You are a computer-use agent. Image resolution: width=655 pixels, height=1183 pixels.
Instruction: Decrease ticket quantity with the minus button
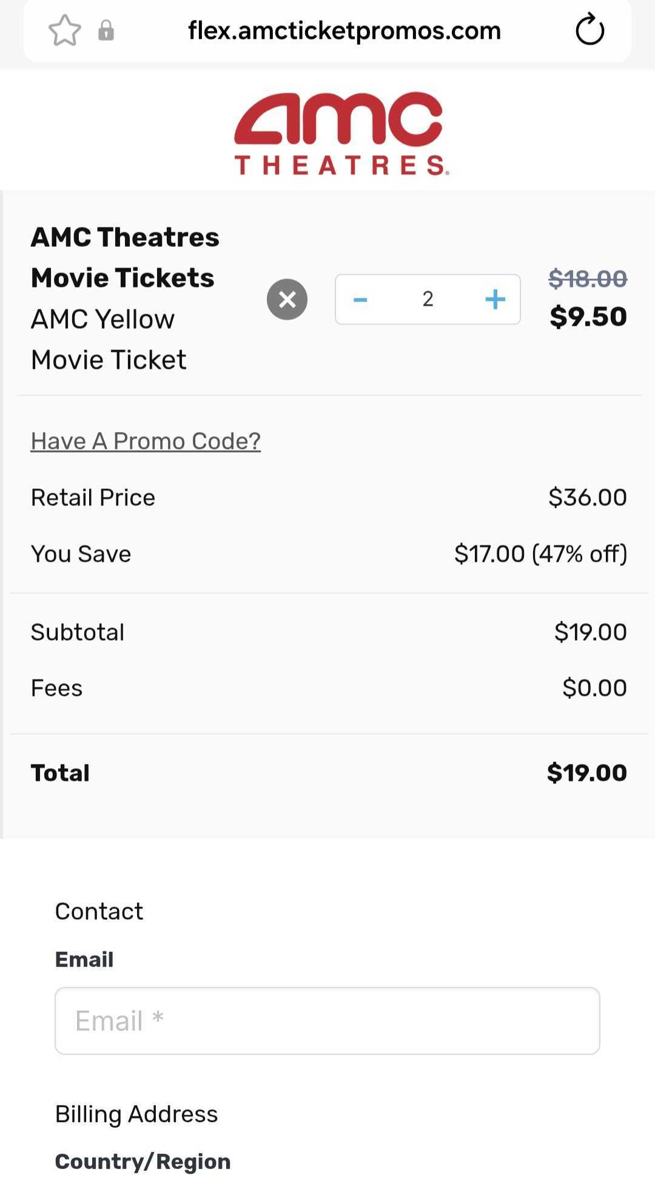click(x=360, y=299)
